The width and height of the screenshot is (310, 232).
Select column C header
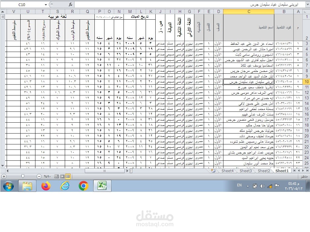pos(249,11)
